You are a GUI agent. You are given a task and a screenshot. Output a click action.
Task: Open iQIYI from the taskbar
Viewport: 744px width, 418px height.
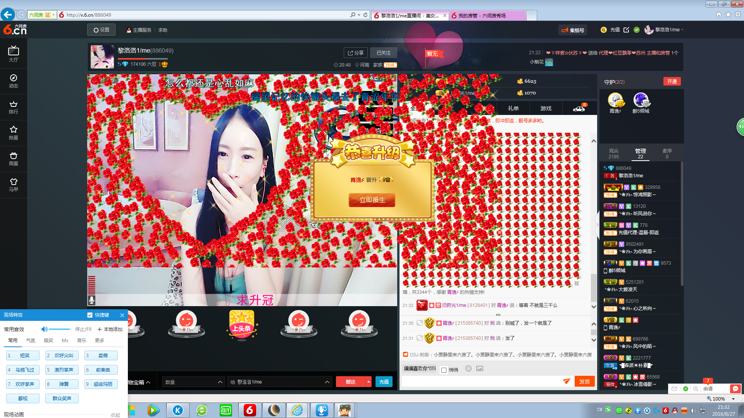coord(226,410)
